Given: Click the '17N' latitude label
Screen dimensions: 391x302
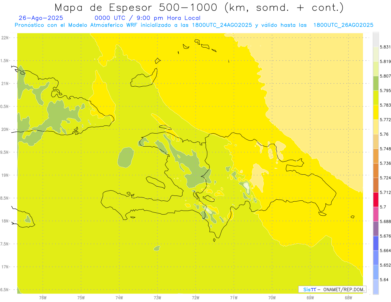Looking at the screenshot, I should point(5,267).
